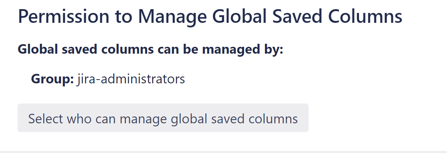This screenshot has width=447, height=153.
Task: Click the bold Group: label
Action: point(52,79)
